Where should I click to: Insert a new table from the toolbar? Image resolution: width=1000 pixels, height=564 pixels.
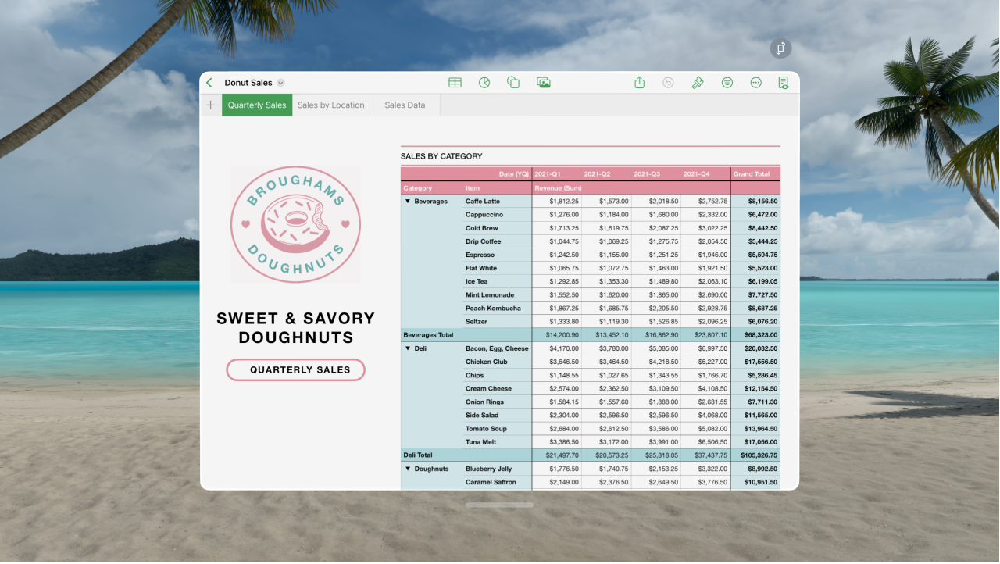tap(455, 82)
